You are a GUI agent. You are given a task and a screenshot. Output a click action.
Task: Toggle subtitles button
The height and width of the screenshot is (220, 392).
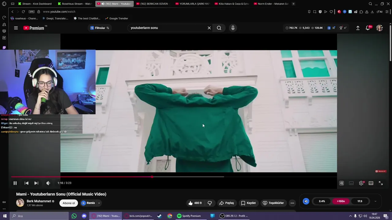[x=351, y=183]
